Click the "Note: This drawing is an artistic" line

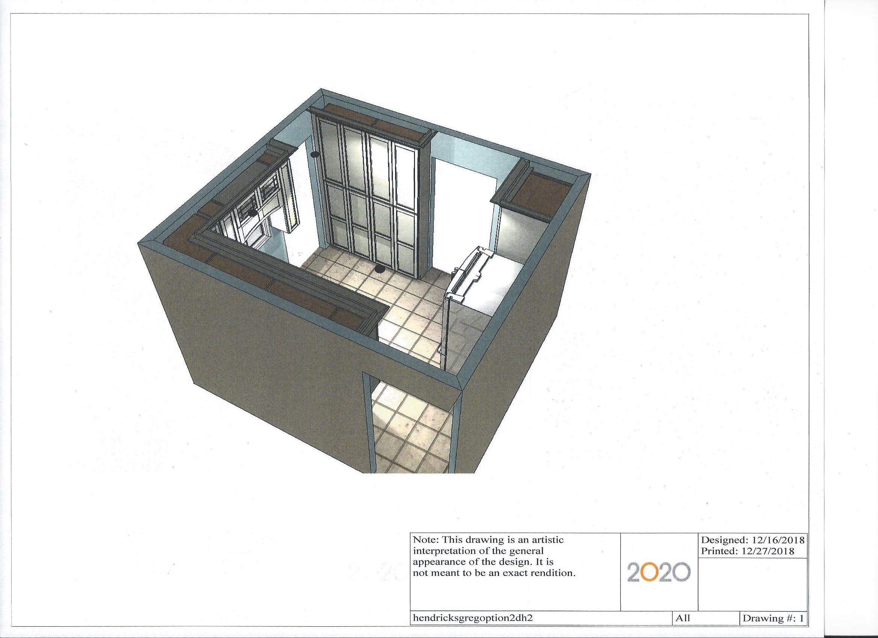click(489, 540)
